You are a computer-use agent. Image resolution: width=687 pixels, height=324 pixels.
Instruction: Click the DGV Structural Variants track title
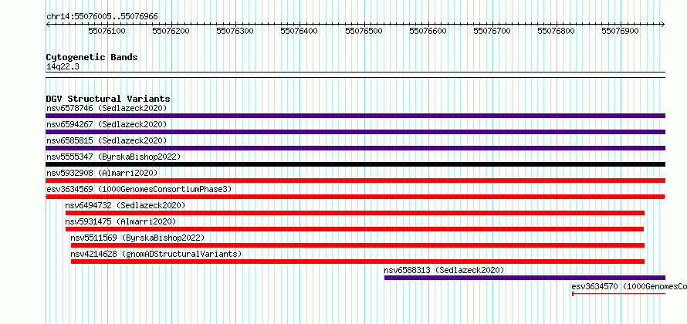(x=108, y=99)
